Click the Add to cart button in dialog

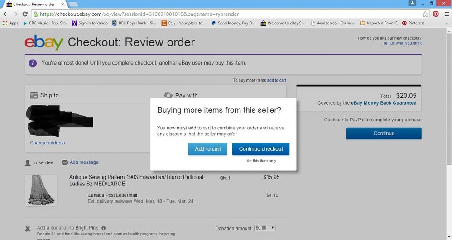208,149
